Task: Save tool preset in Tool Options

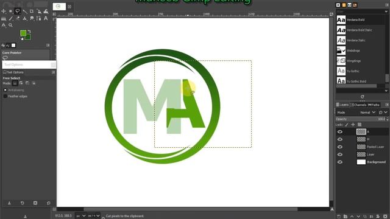Action: [9, 203]
